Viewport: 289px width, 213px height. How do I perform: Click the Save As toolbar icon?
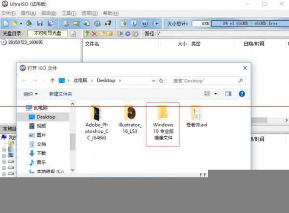51,24
